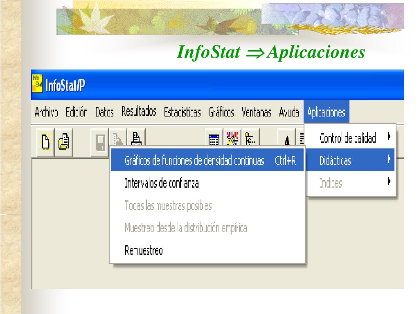The height and width of the screenshot is (314, 419).
Task: Click the new file toolbar icon
Action: point(45,141)
